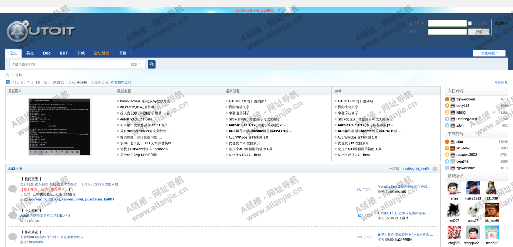
Task: Click the small avatar beside txen548 in weekly ranking
Action: coord(453,161)
